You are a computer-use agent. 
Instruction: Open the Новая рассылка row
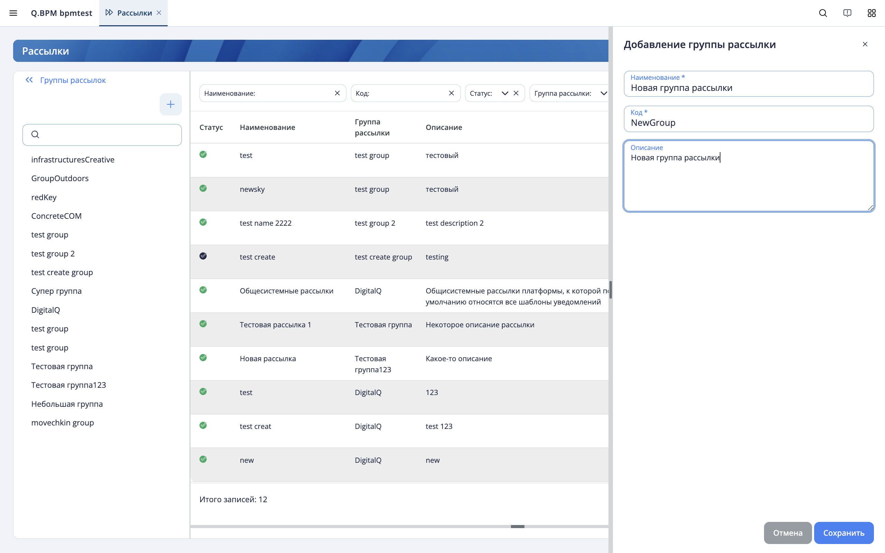399,364
